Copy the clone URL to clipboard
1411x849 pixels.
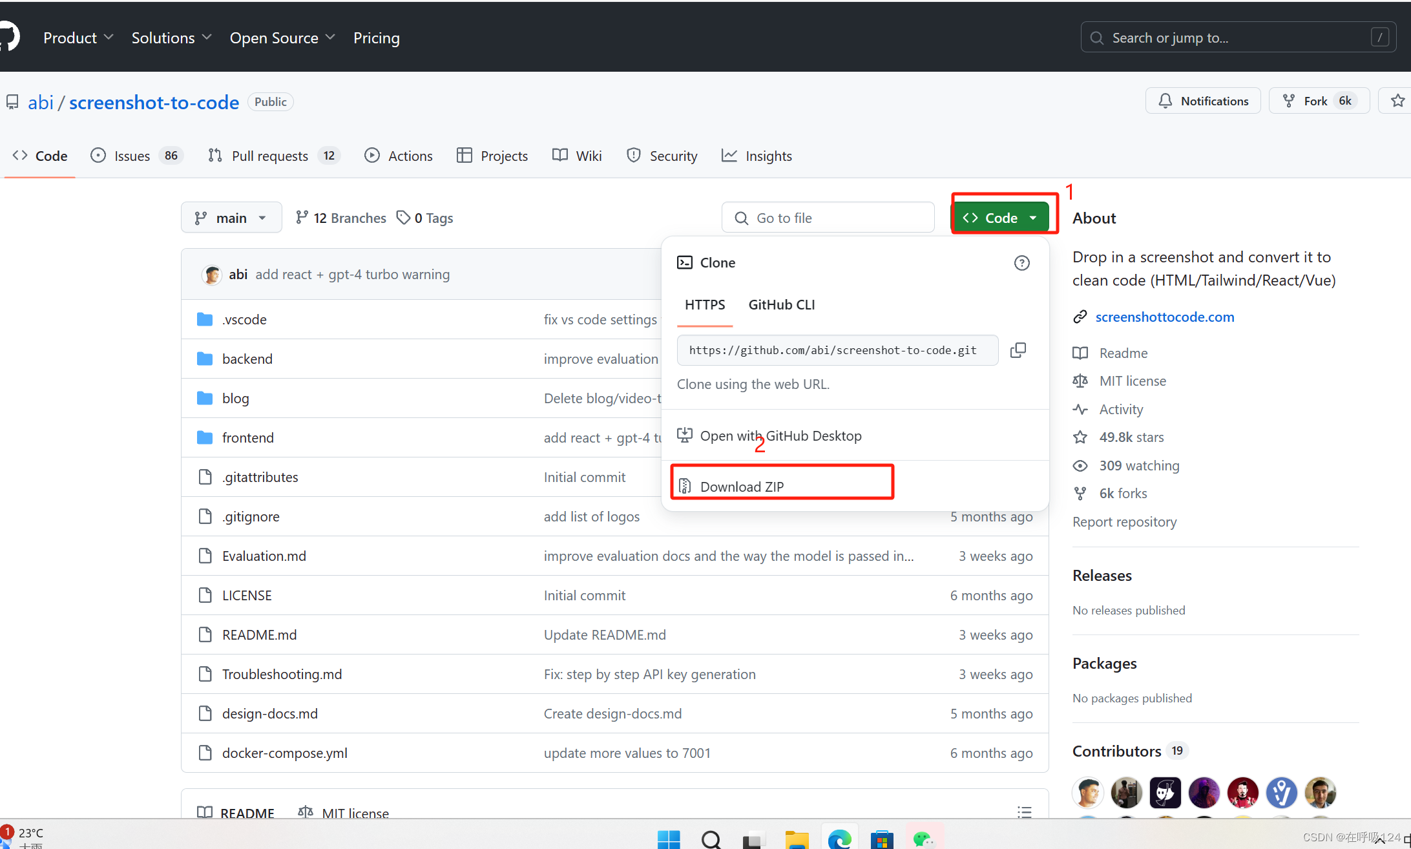pyautogui.click(x=1018, y=350)
